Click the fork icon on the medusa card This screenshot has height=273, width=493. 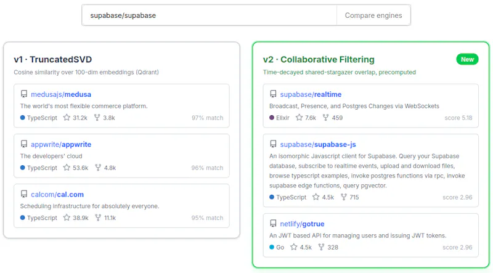(x=97, y=118)
